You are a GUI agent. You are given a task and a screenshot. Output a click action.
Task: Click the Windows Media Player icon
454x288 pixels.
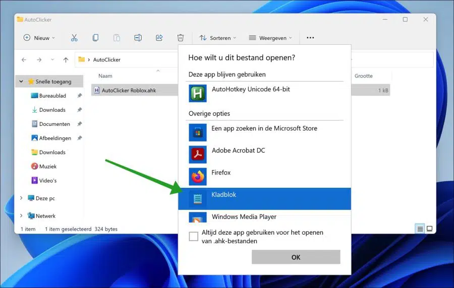pos(198,217)
